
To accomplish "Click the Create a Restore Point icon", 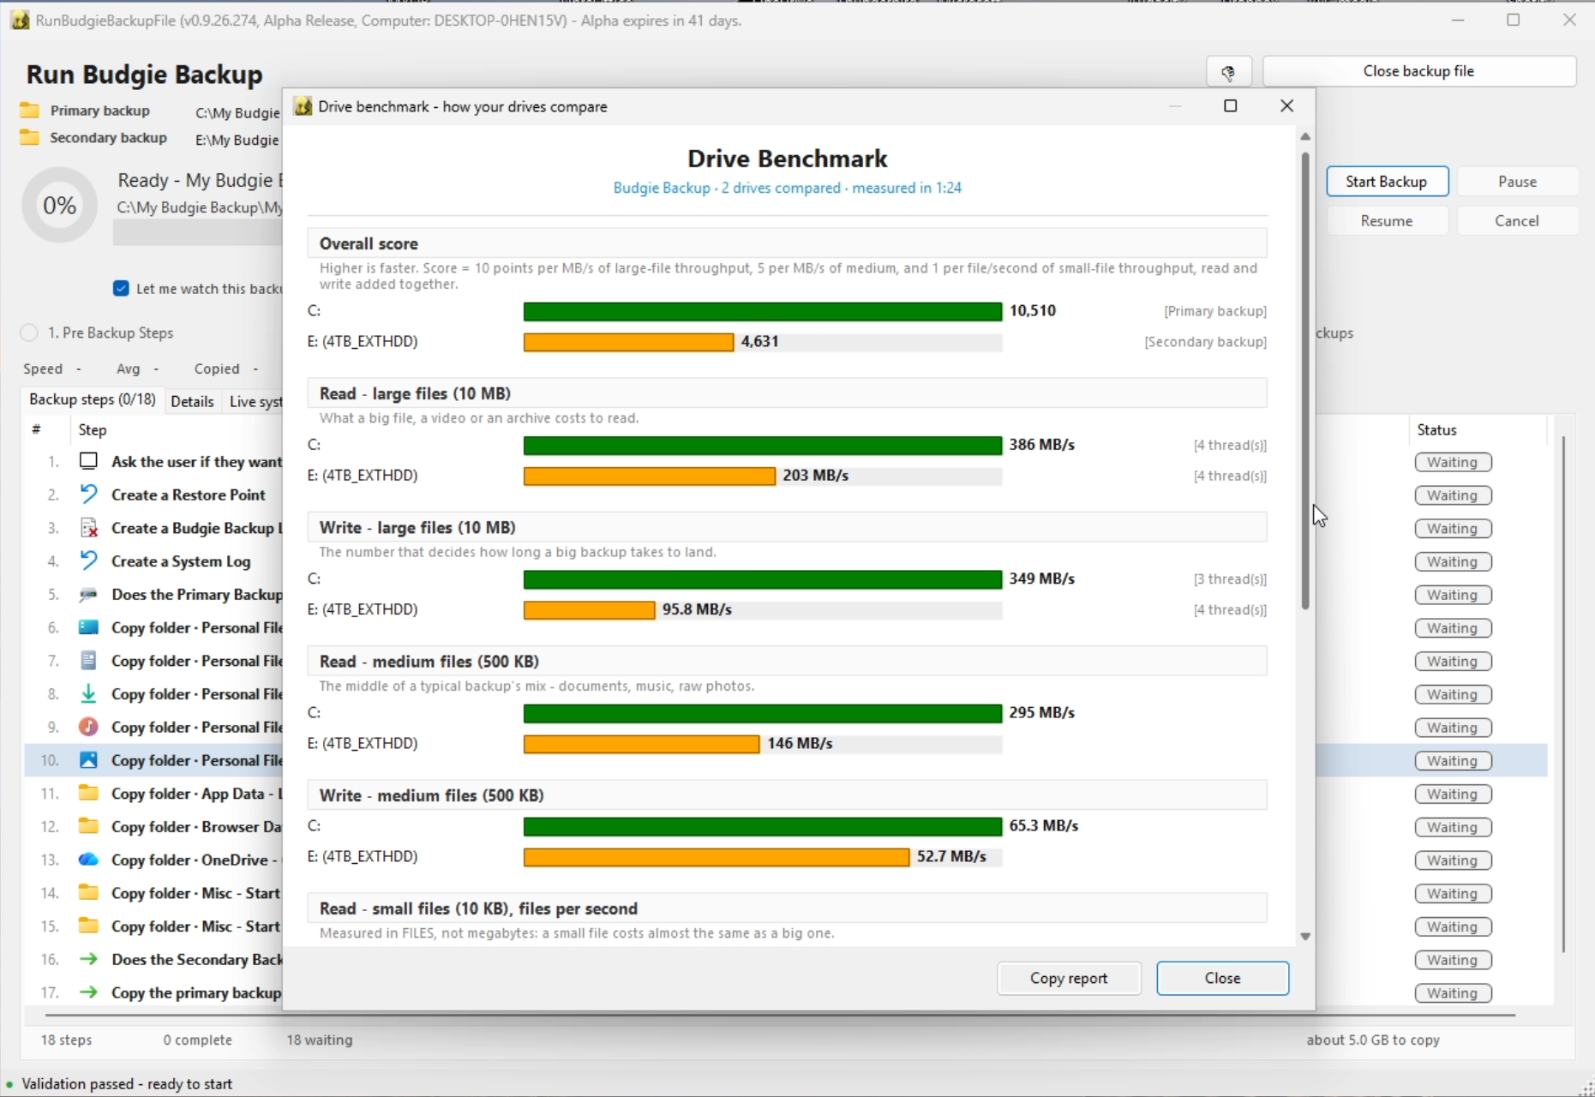I will click(x=88, y=495).
